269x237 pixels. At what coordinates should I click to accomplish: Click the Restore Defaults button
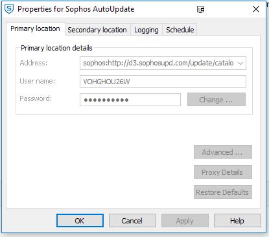pos(223,192)
